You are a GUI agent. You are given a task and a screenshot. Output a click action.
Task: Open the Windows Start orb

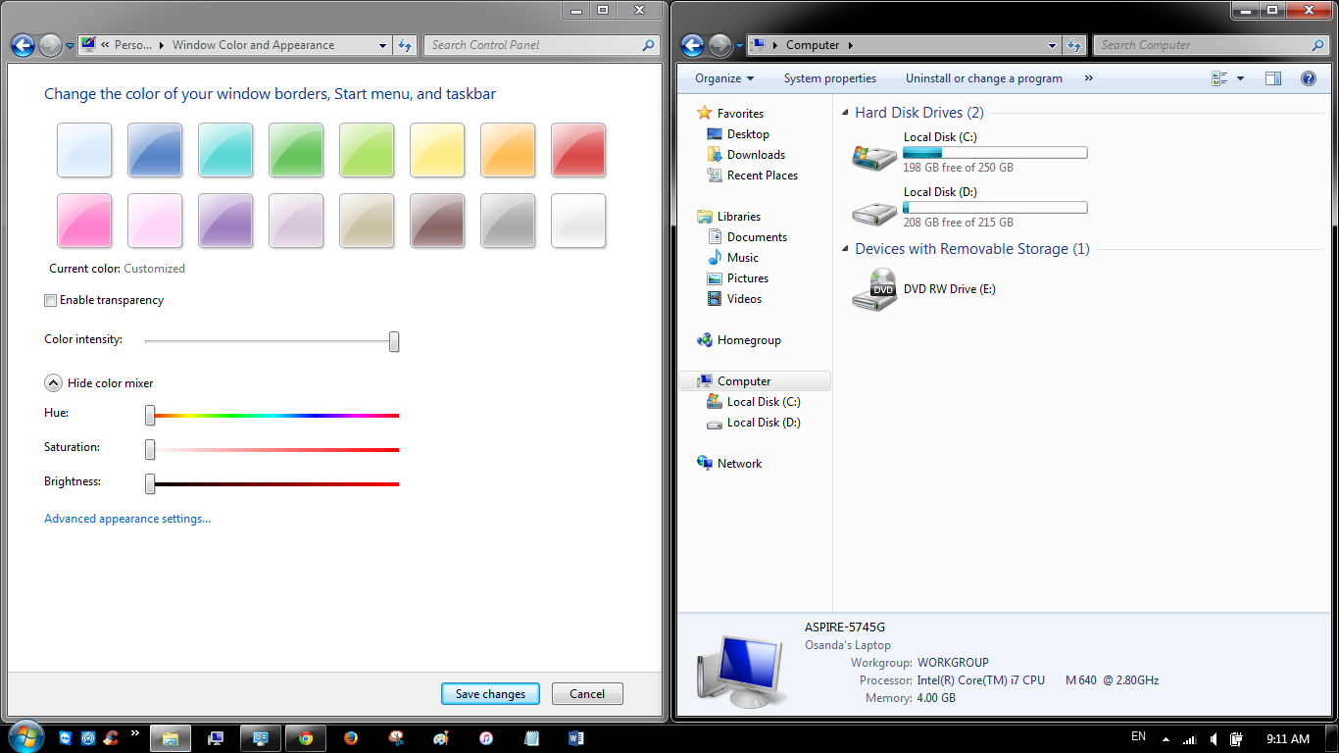[x=26, y=738]
